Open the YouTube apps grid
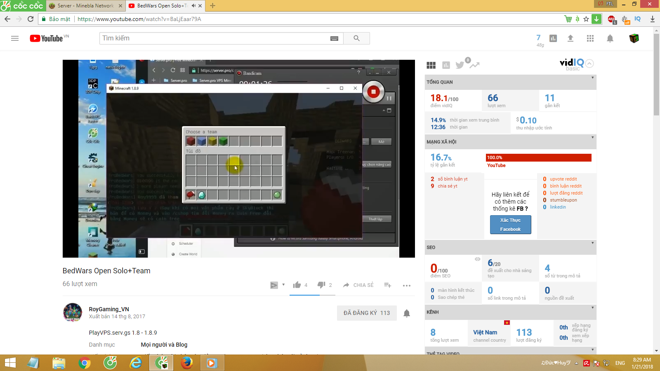Image resolution: width=660 pixels, height=371 pixels. pyautogui.click(x=590, y=38)
